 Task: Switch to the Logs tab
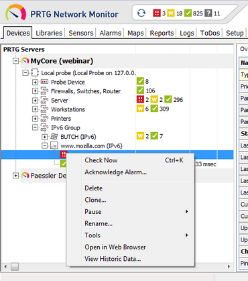(187, 33)
